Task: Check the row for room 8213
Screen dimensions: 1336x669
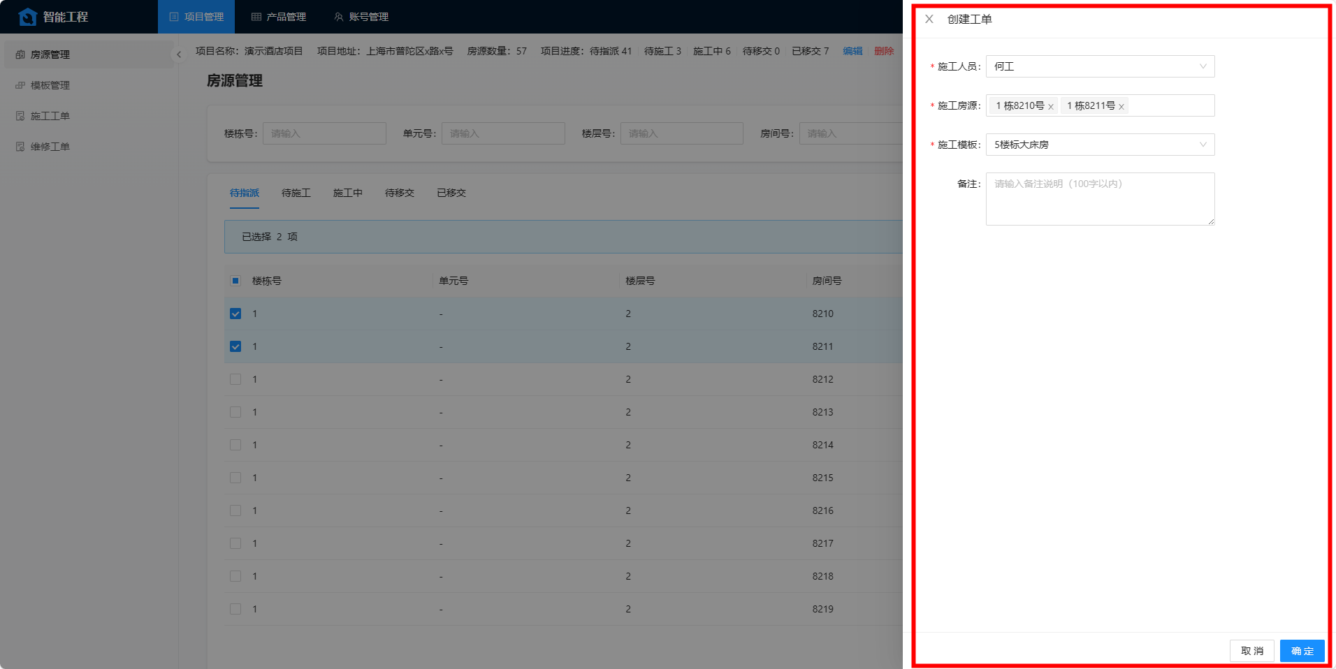Action: coord(235,412)
